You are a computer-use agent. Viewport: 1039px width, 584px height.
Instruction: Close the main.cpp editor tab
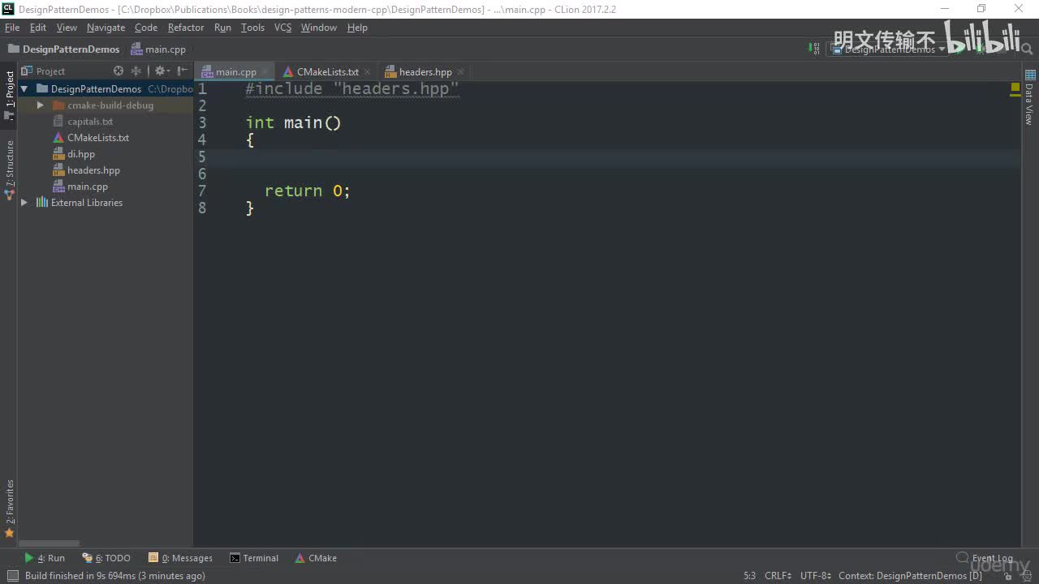(x=264, y=72)
